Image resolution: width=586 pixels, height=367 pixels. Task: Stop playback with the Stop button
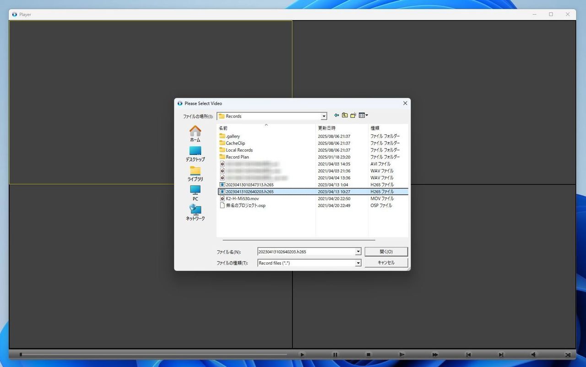coord(368,355)
